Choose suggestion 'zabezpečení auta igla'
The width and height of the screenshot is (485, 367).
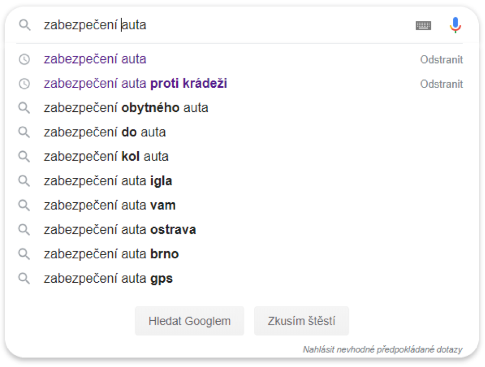pyautogui.click(x=108, y=181)
